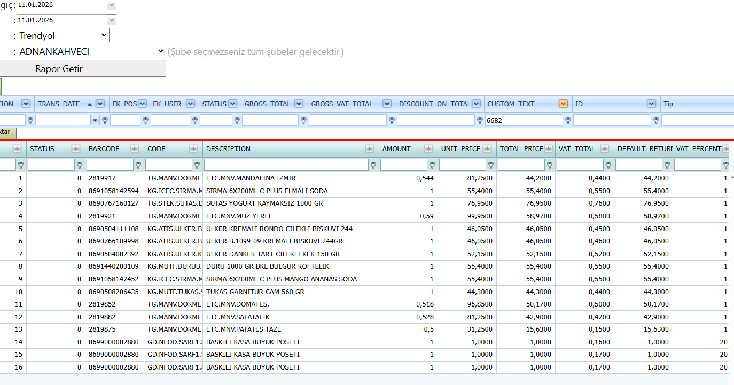This screenshot has width=734, height=385.
Task: Click the DESCRIPTION column filter text box
Action: (x=286, y=165)
